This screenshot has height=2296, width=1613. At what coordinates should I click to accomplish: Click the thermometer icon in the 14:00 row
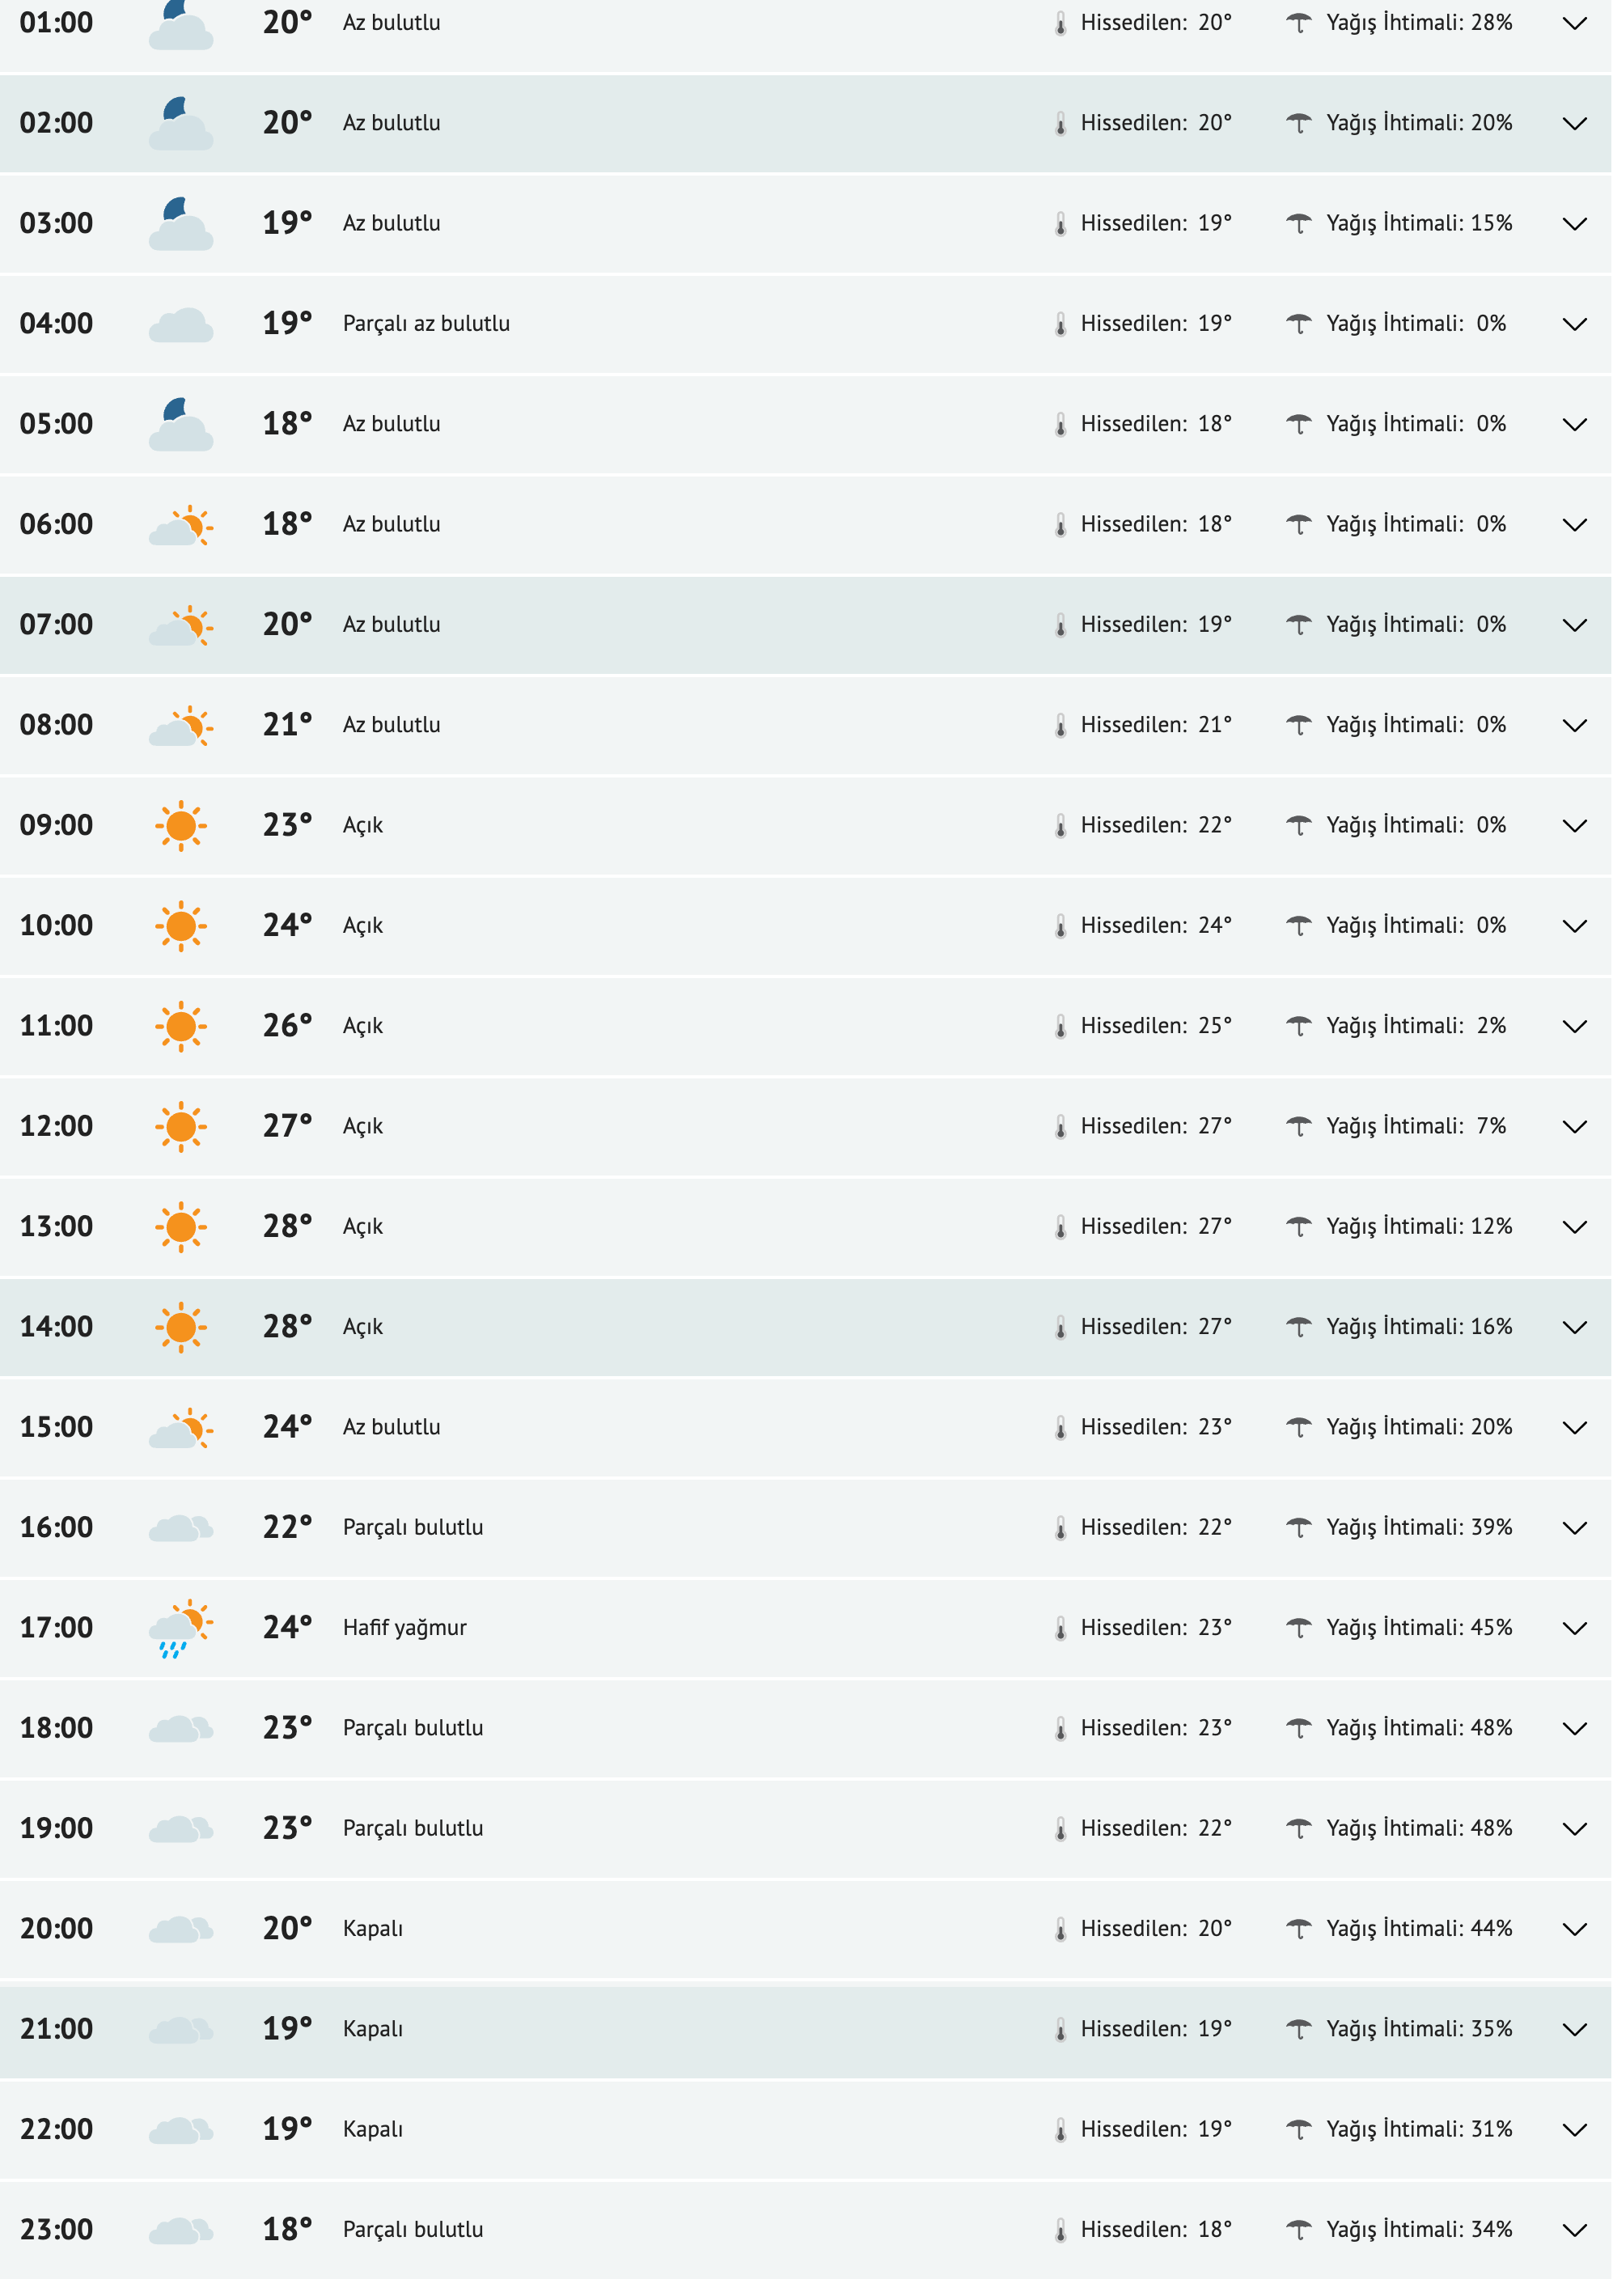(1061, 1328)
